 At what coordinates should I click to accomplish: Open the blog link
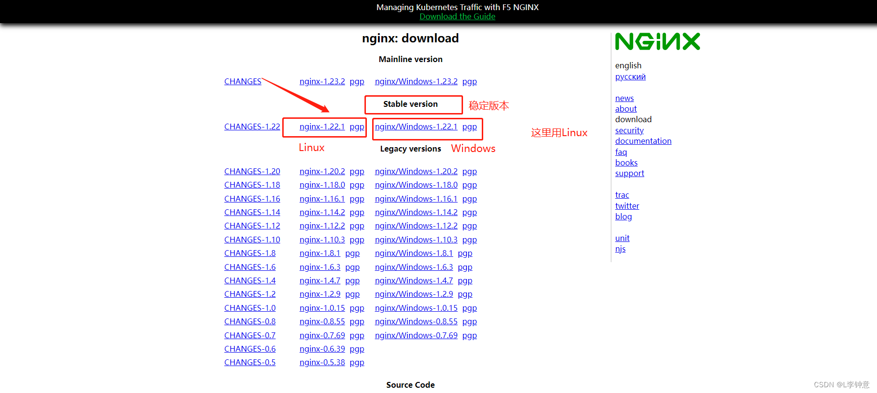click(x=624, y=216)
